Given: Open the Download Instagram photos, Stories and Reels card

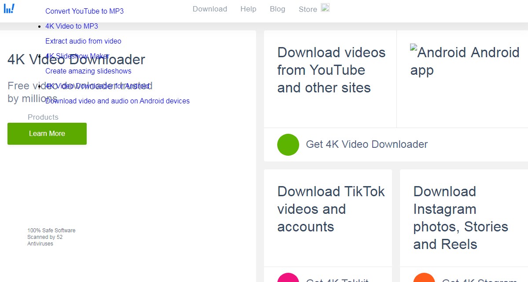Looking at the screenshot, I should 461,218.
